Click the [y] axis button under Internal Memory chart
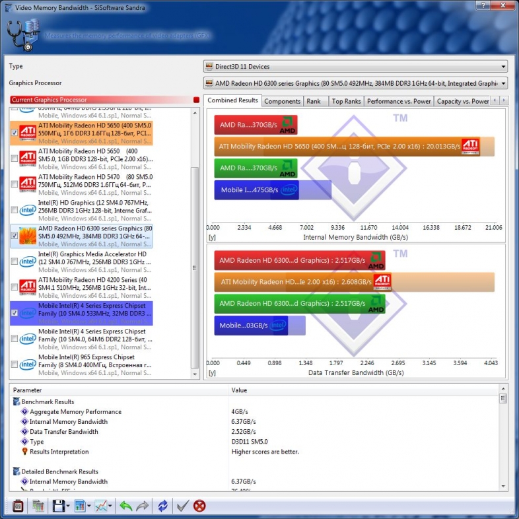This screenshot has height=519, width=519. [212, 237]
